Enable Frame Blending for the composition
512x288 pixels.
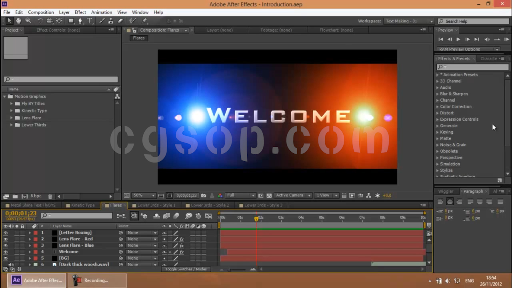pos(166,216)
